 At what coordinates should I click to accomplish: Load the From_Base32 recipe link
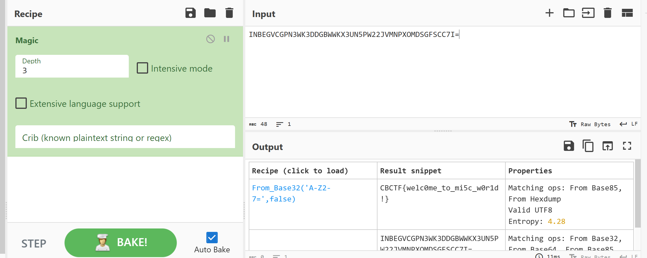point(291,193)
